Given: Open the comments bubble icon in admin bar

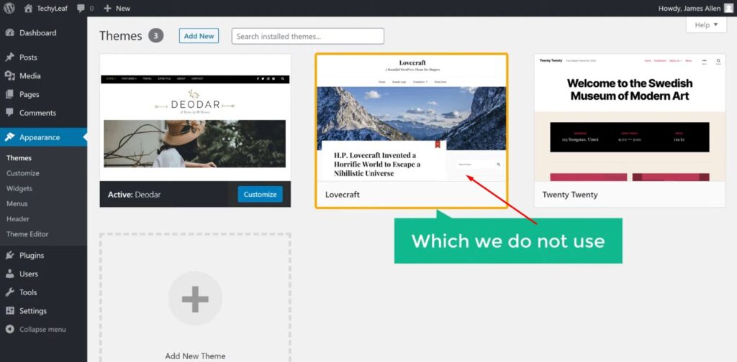Looking at the screenshot, I should coord(81,9).
